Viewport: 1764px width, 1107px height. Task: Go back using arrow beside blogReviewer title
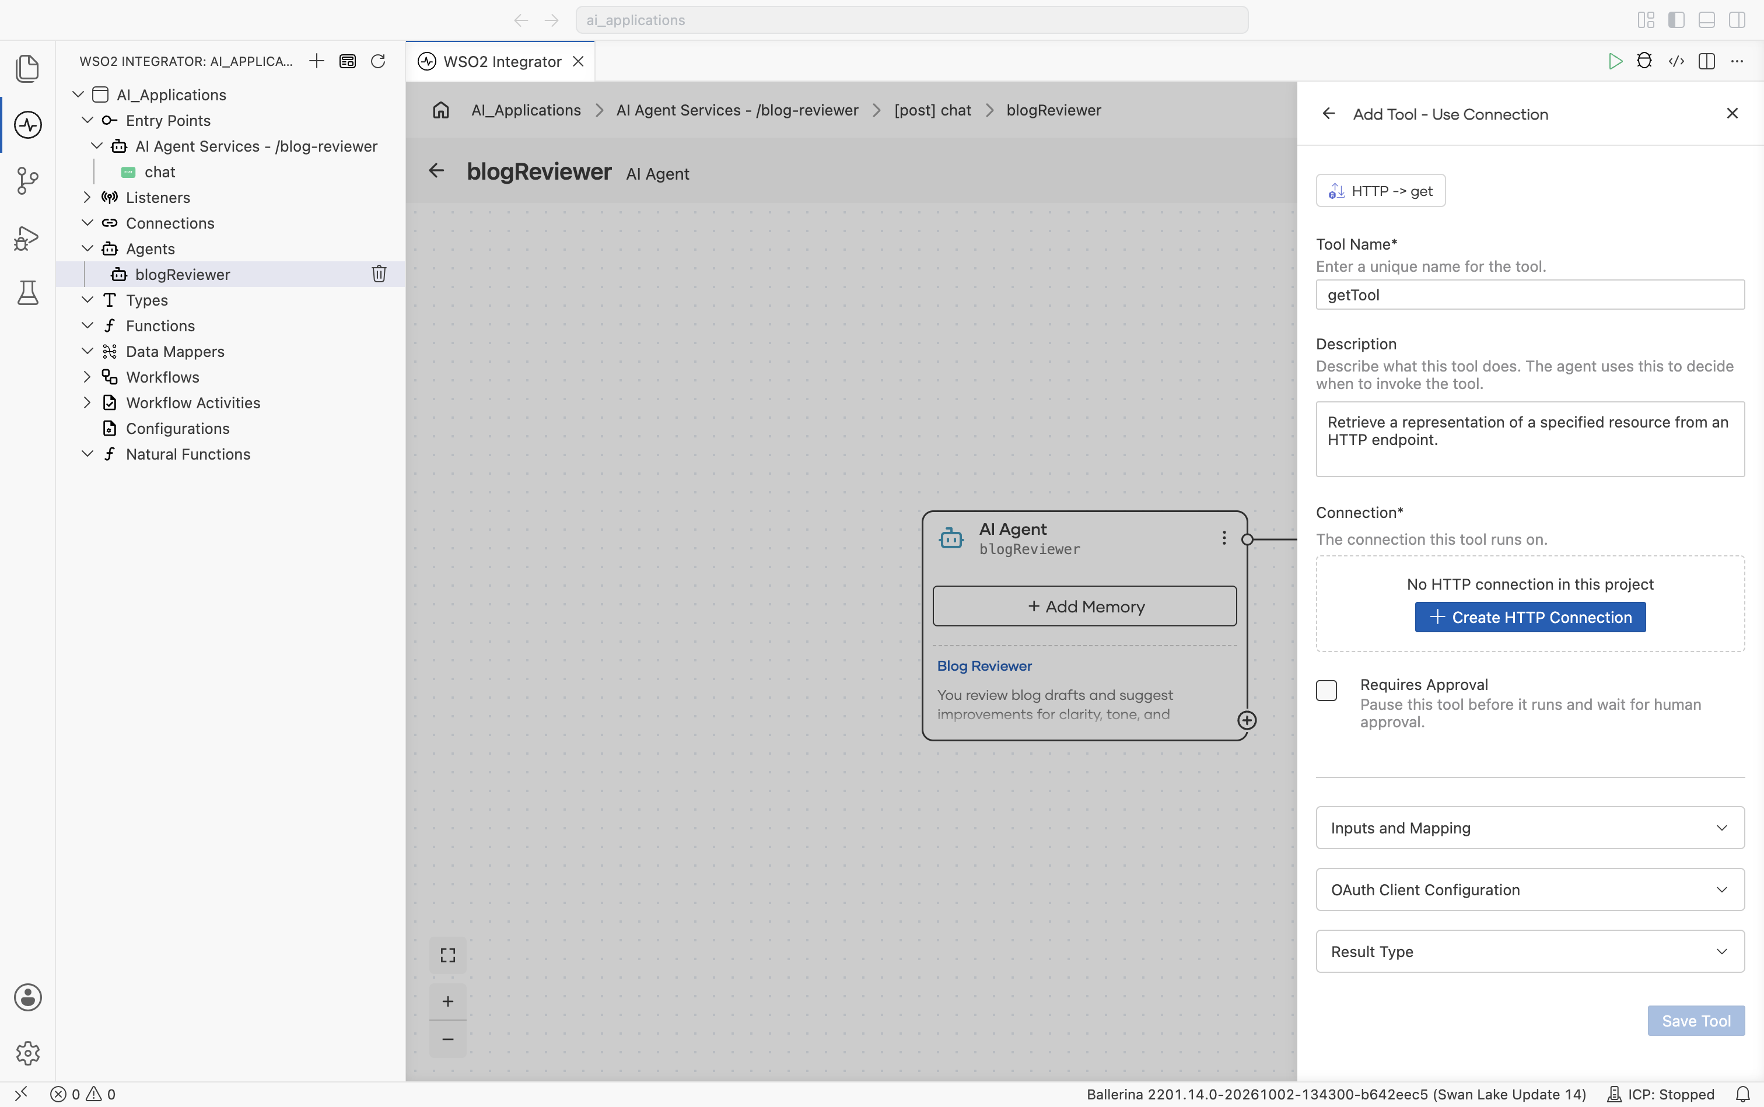point(436,170)
